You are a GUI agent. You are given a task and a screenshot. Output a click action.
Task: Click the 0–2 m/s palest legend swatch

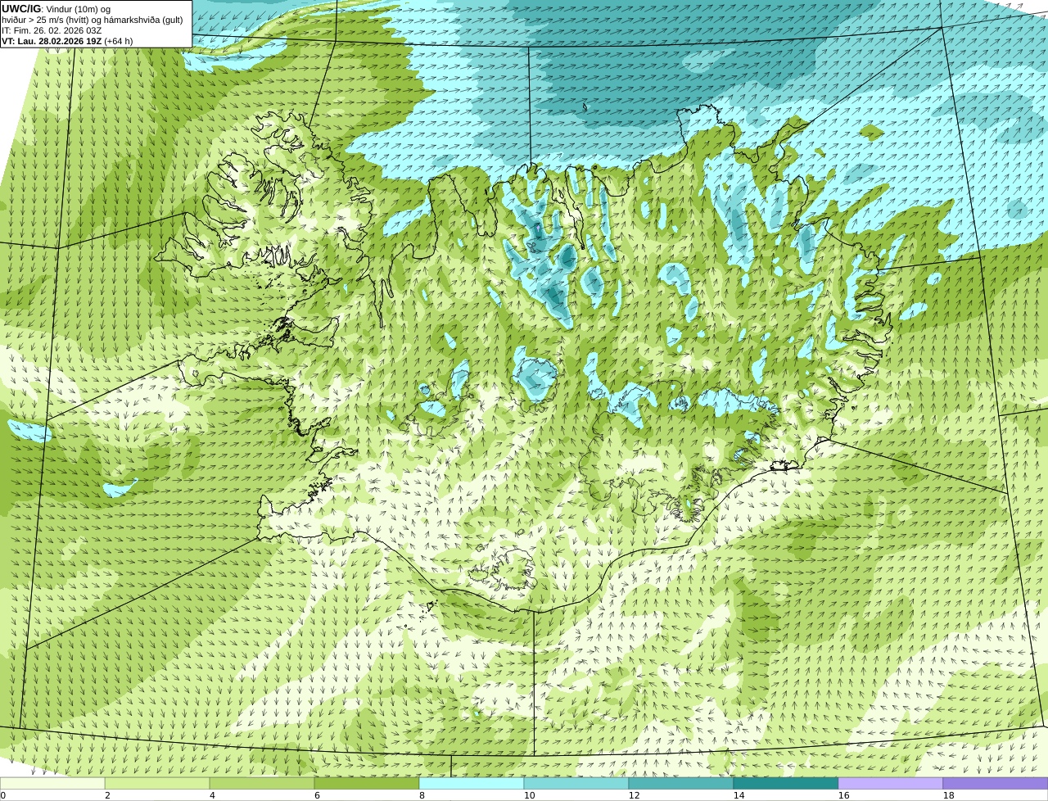click(x=52, y=784)
